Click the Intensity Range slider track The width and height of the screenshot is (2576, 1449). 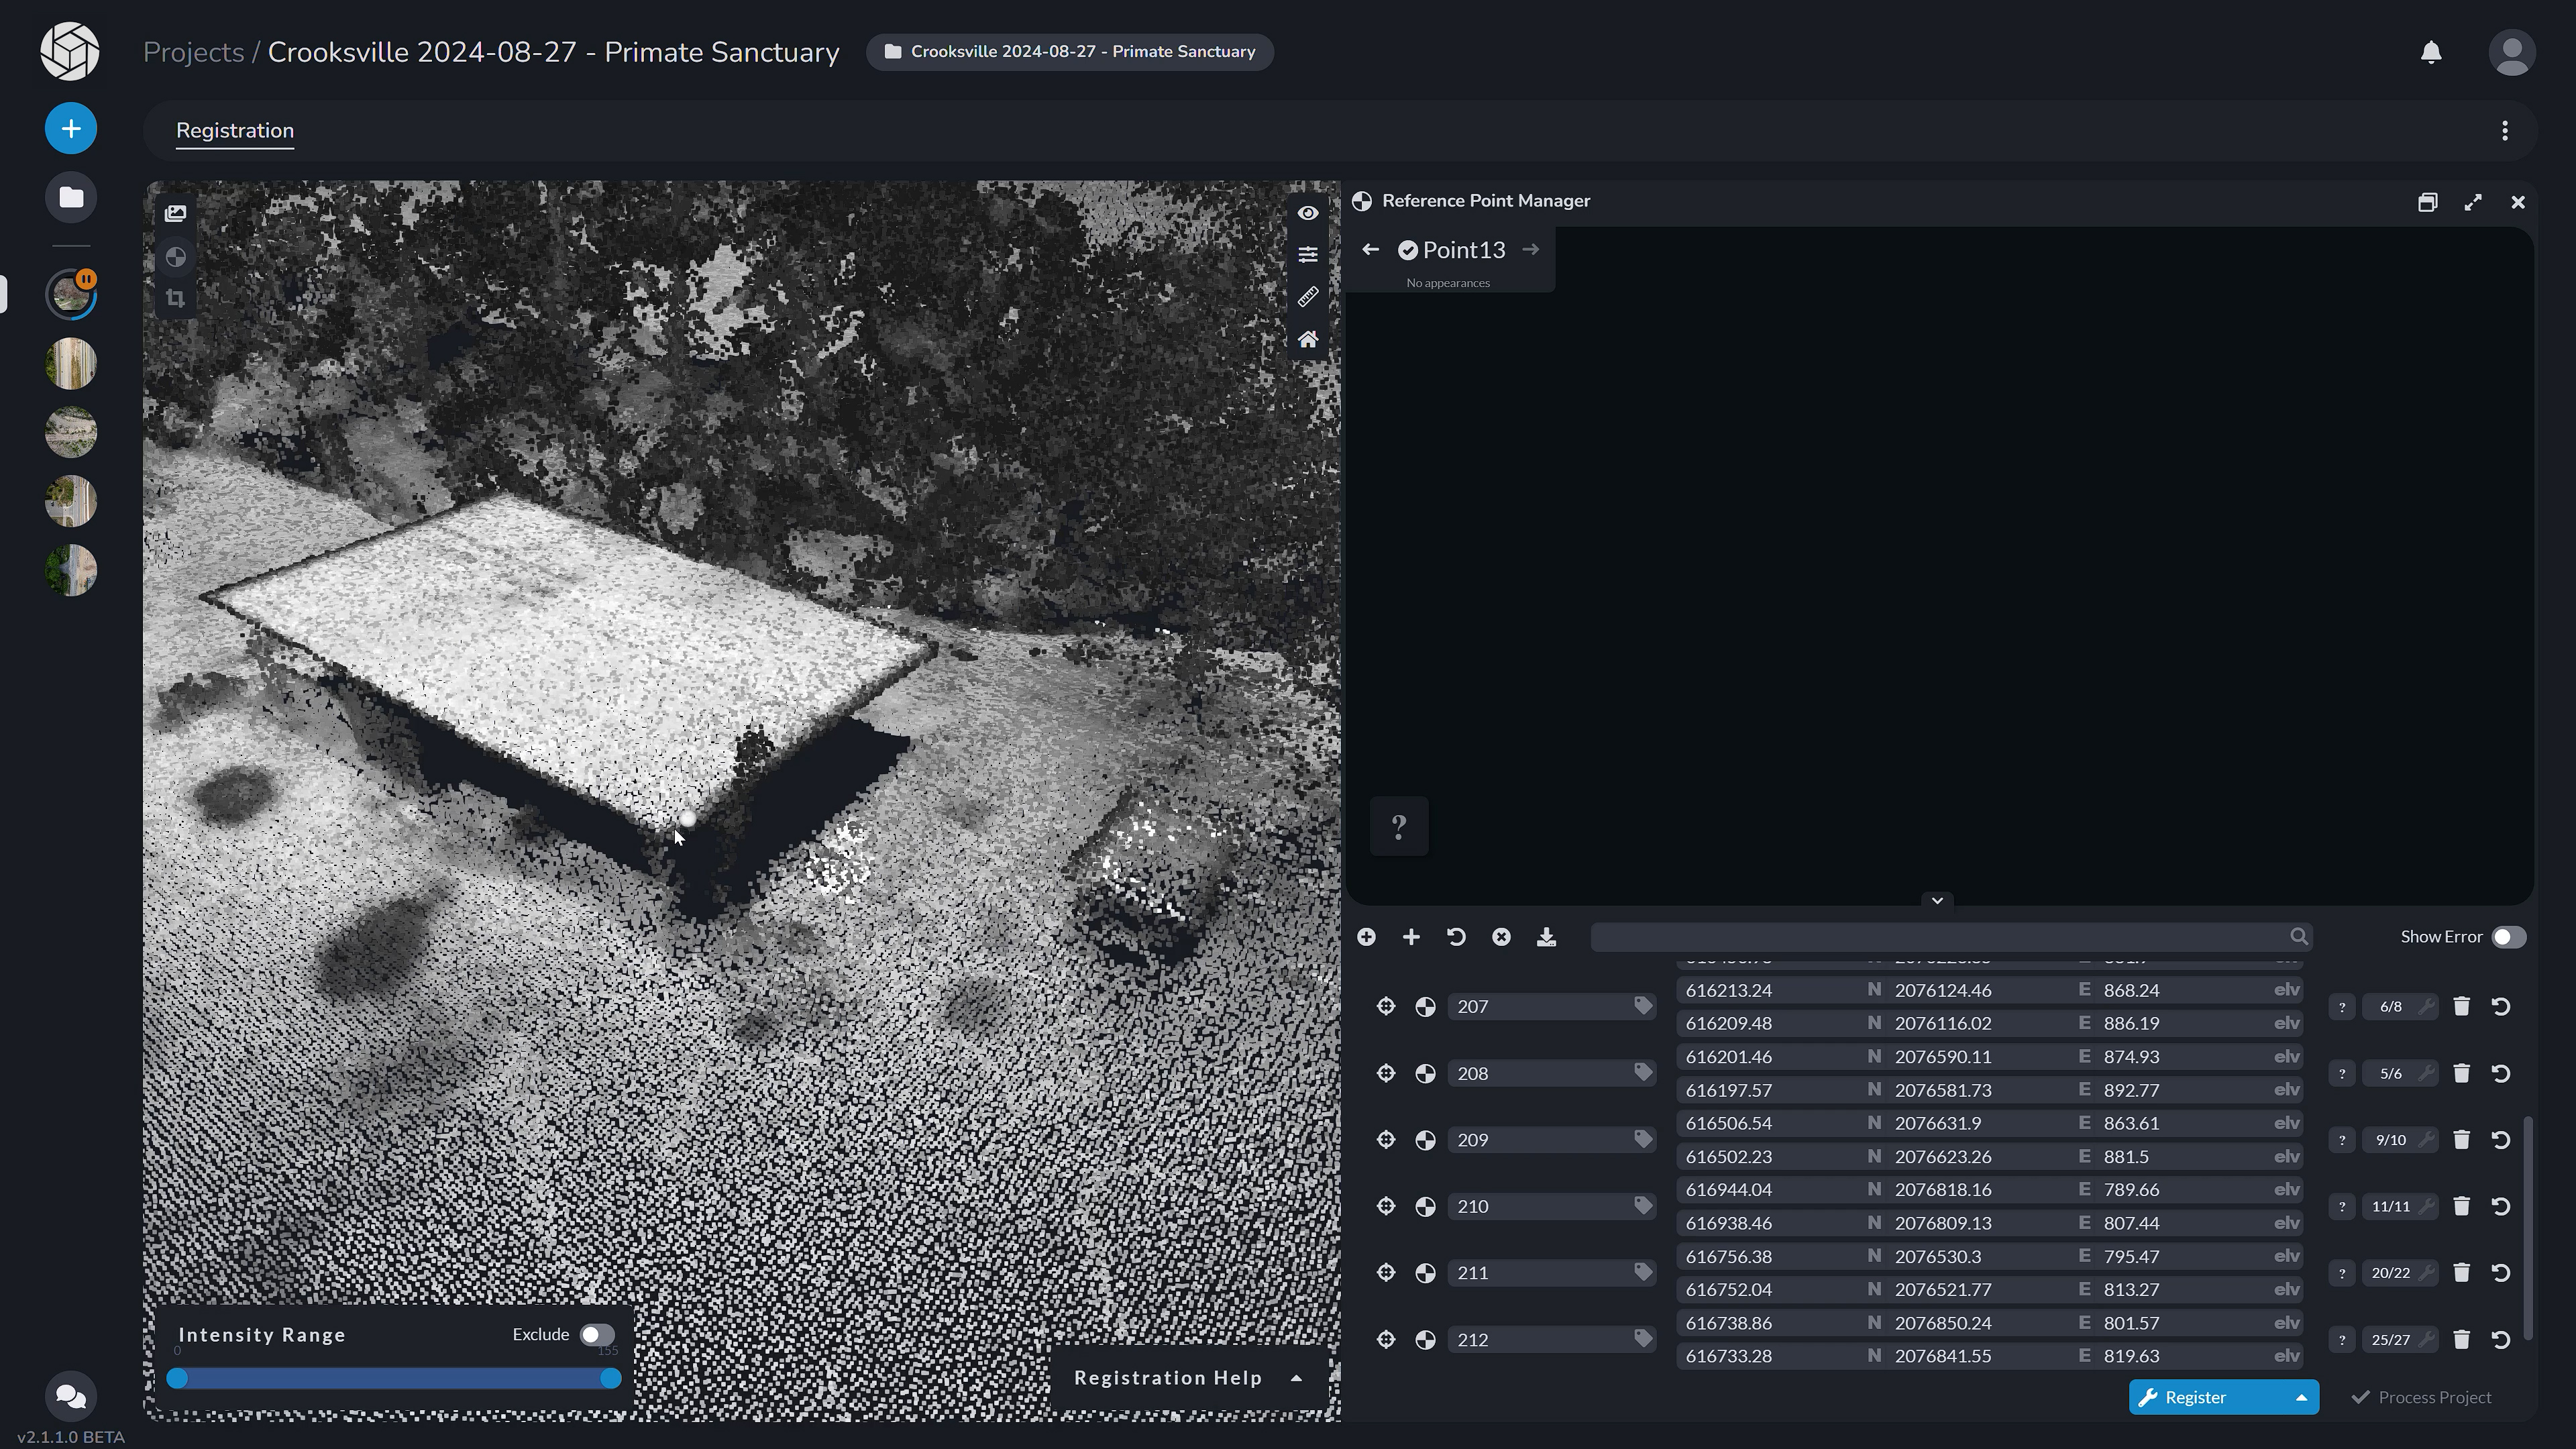coord(394,1379)
